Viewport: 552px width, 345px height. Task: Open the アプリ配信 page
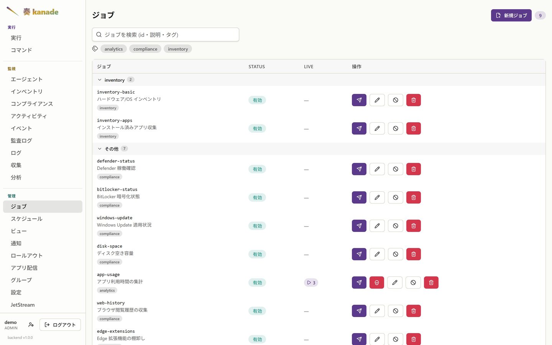pos(43,268)
